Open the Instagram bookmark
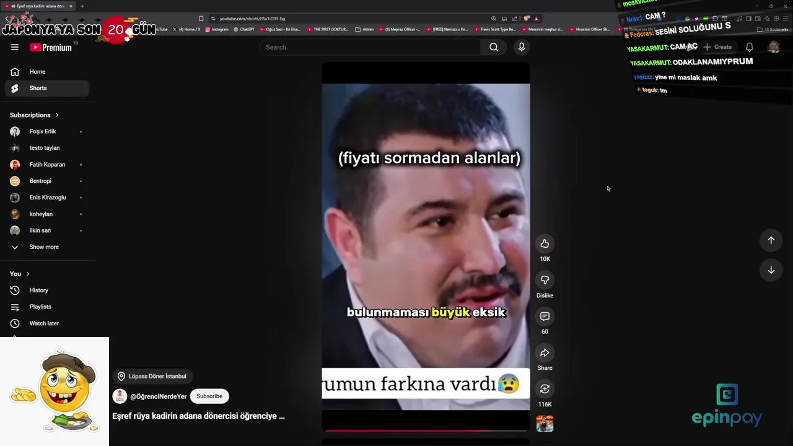Viewport: 793px width, 446px height. [x=216, y=29]
